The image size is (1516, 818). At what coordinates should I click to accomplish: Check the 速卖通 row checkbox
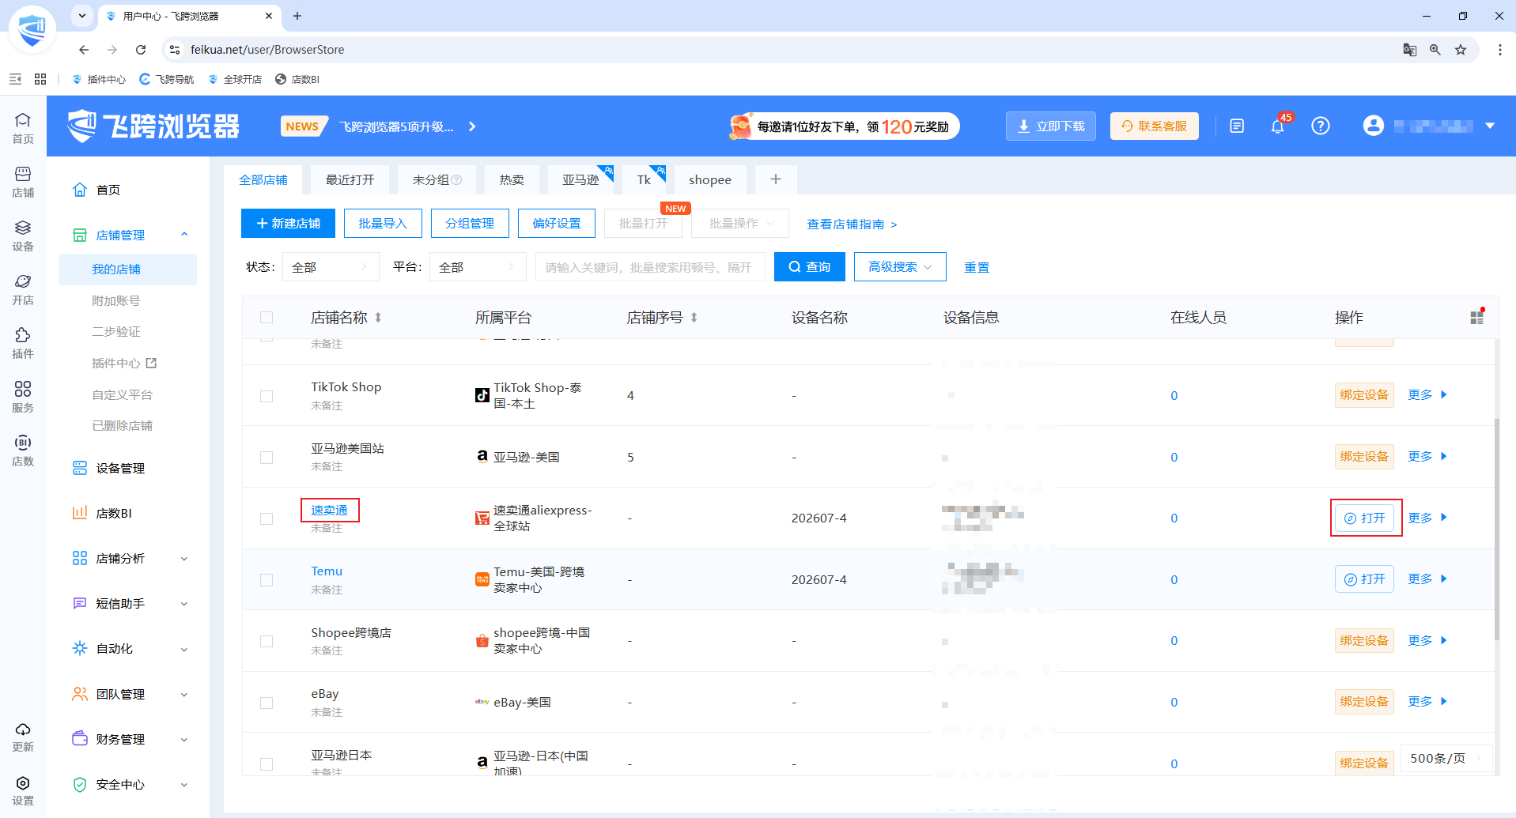267,518
